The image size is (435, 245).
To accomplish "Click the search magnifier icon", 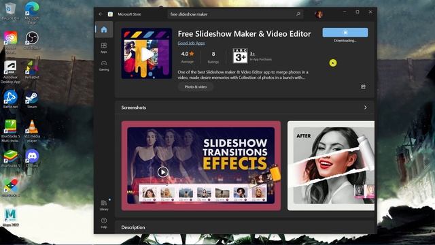I will click(298, 14).
